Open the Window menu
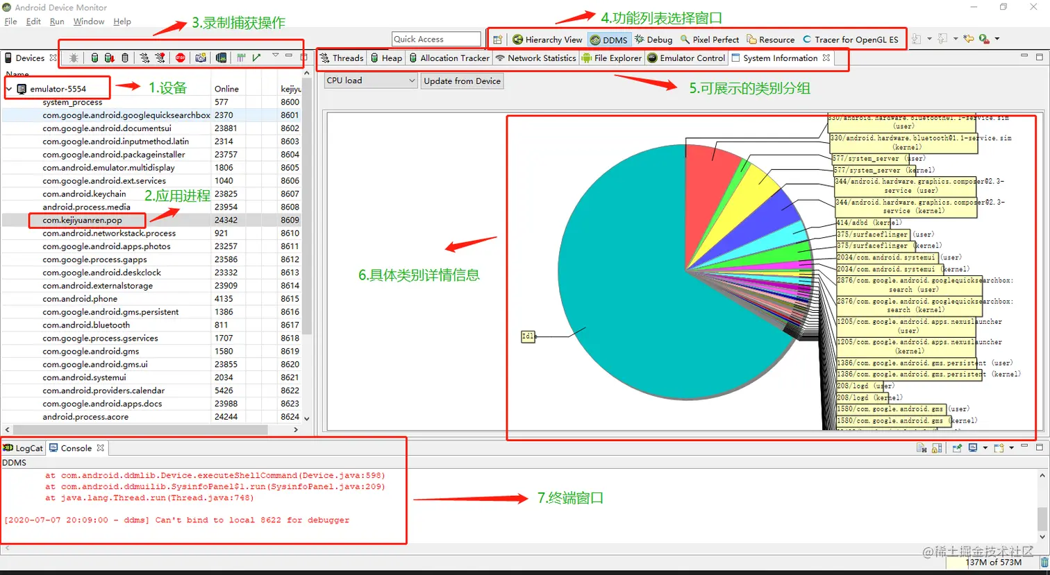 click(89, 22)
